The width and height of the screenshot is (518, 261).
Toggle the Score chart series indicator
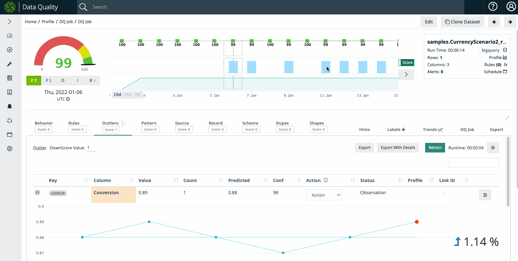(x=406, y=63)
